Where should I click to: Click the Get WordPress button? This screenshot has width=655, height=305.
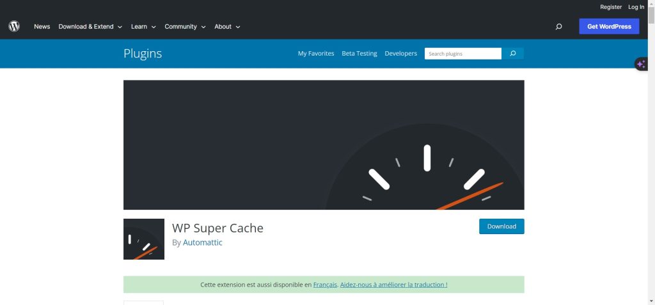click(609, 26)
